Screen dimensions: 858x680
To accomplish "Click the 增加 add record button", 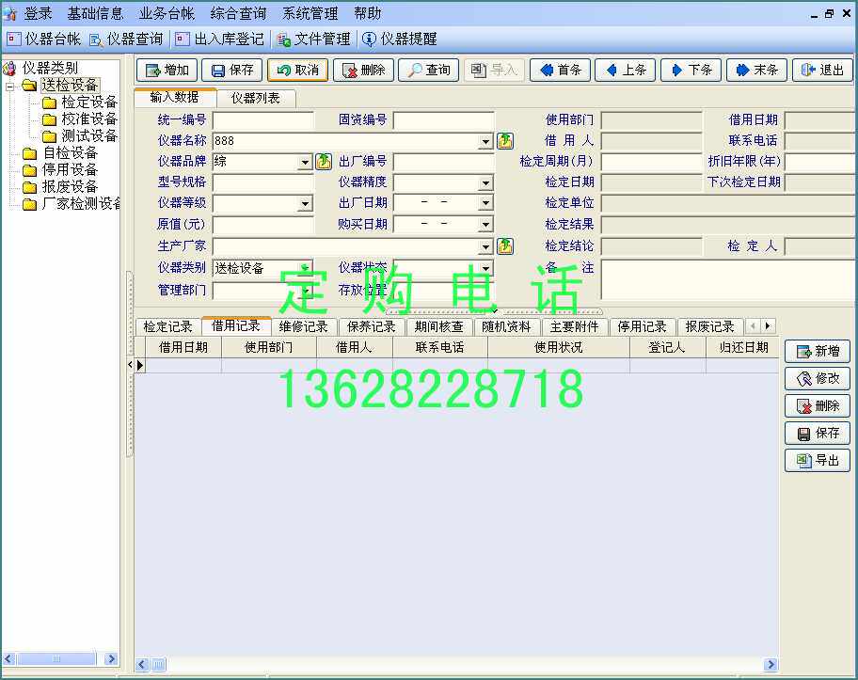I will pyautogui.click(x=167, y=71).
